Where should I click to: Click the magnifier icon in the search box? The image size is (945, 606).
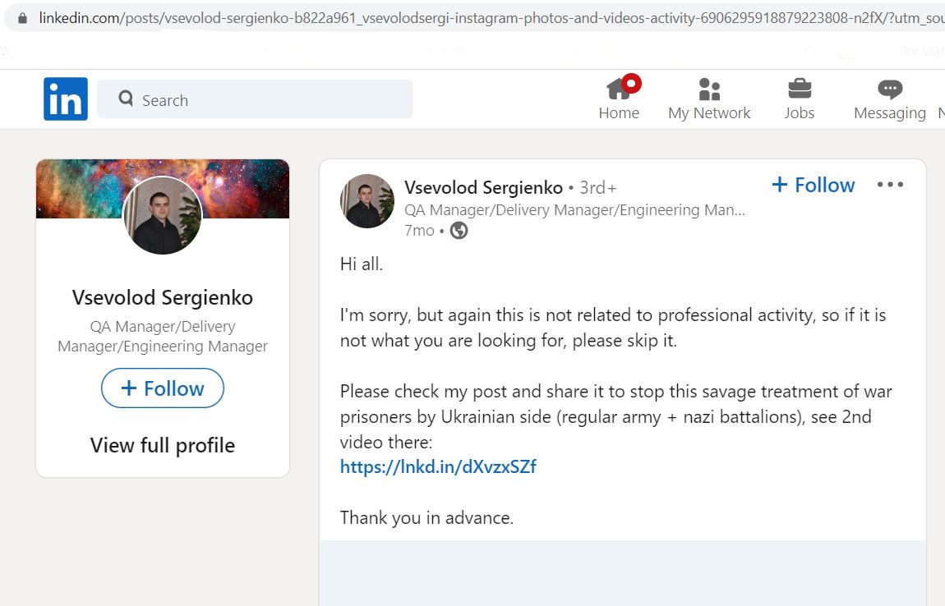click(126, 98)
